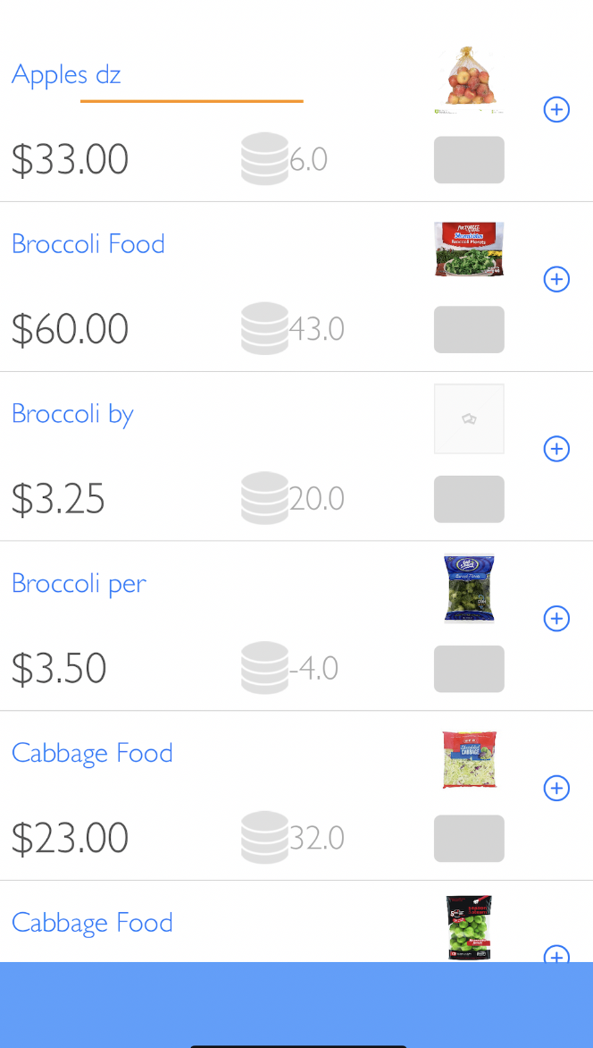Open the Apples bag product image
Image resolution: width=593 pixels, height=1048 pixels.
pyautogui.click(x=470, y=80)
